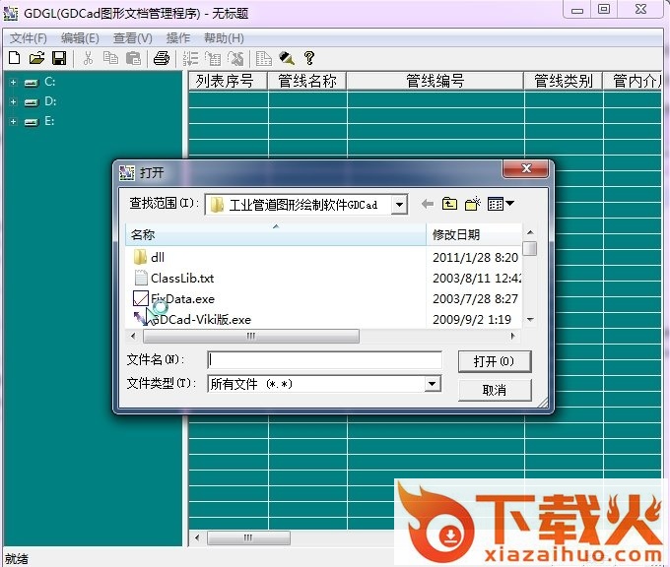Click the Paste clipboard icon
Screen dimensions: 670x567
133,58
